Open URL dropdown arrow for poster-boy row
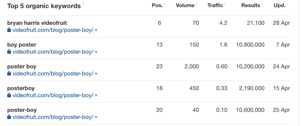 point(96,117)
